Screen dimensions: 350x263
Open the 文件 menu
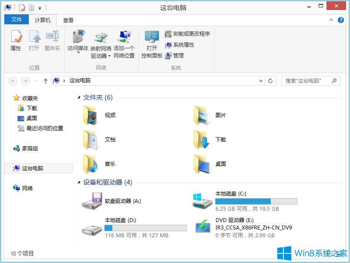click(x=16, y=20)
